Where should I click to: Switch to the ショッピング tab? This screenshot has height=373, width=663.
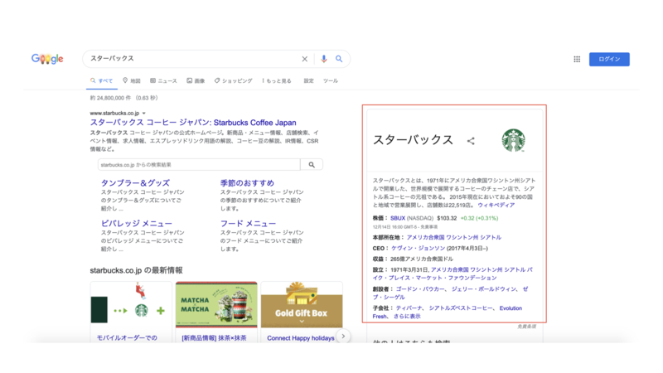coord(234,80)
